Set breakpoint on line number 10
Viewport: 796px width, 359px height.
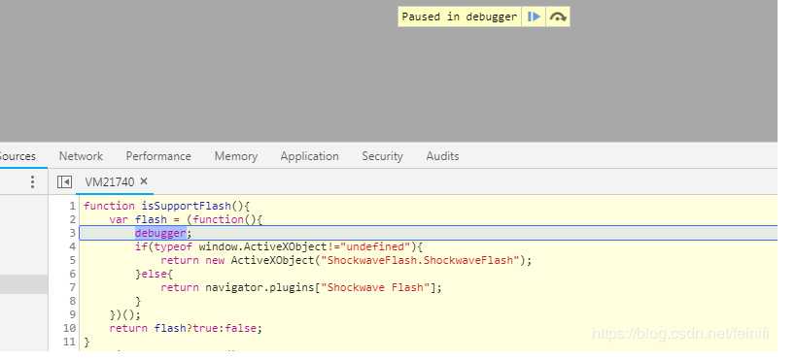pos(70,329)
